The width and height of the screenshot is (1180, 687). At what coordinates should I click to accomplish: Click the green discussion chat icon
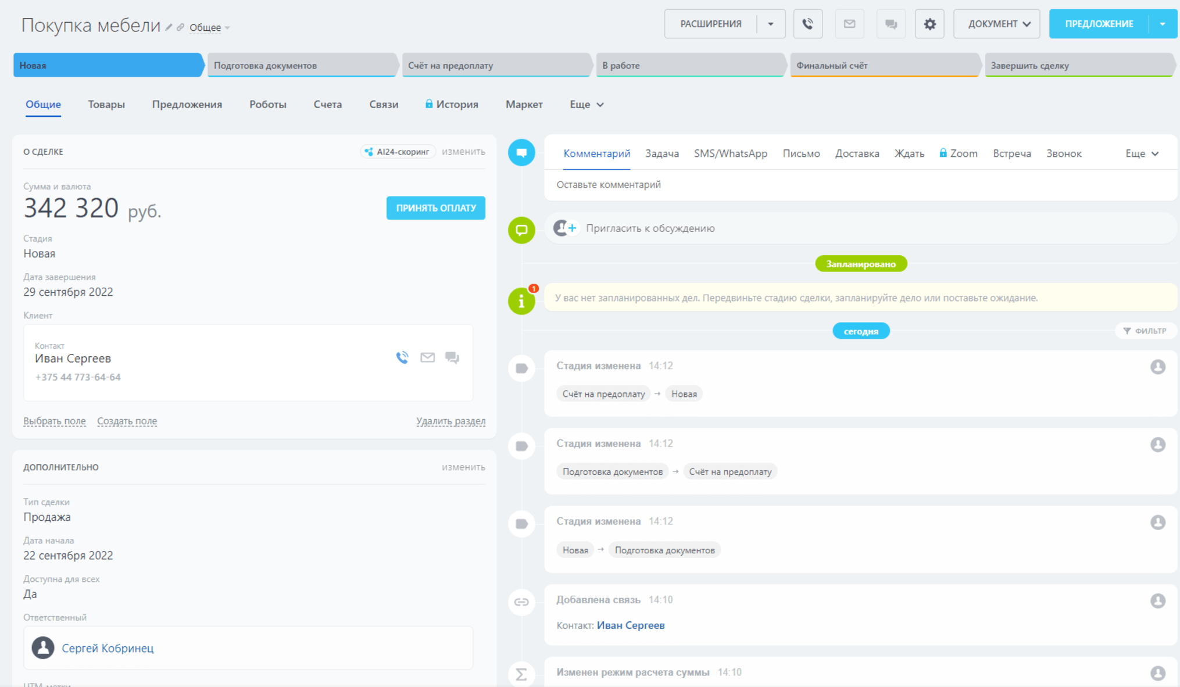[x=521, y=230]
